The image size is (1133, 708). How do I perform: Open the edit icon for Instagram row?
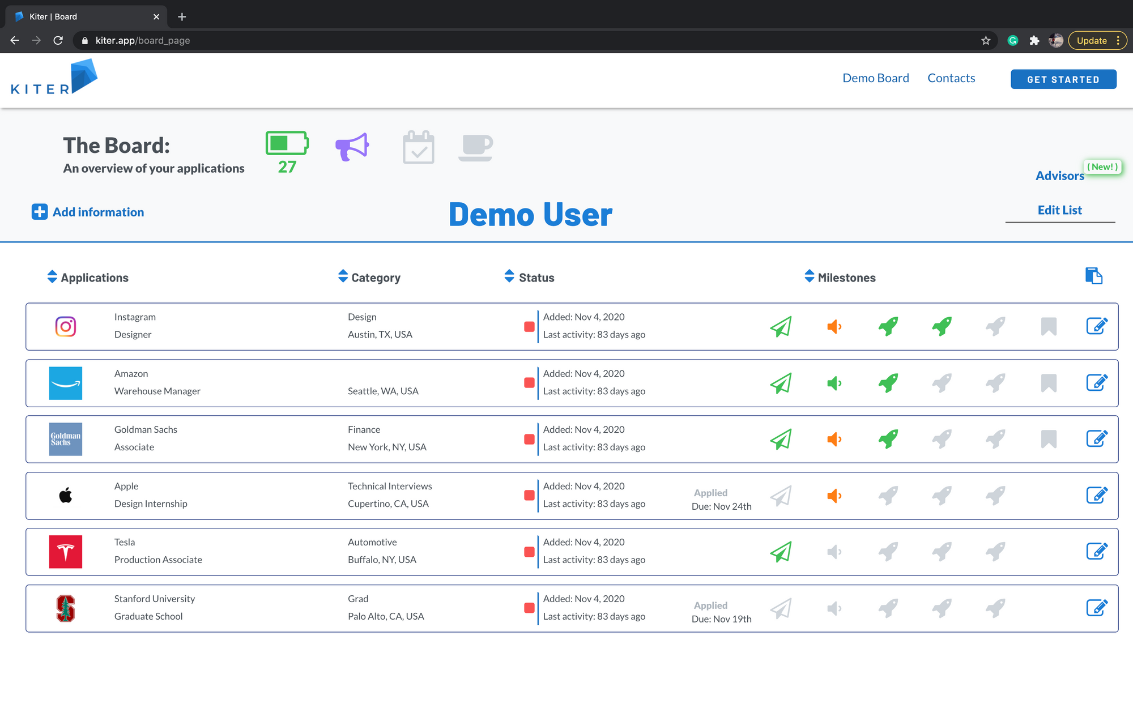[x=1096, y=326]
